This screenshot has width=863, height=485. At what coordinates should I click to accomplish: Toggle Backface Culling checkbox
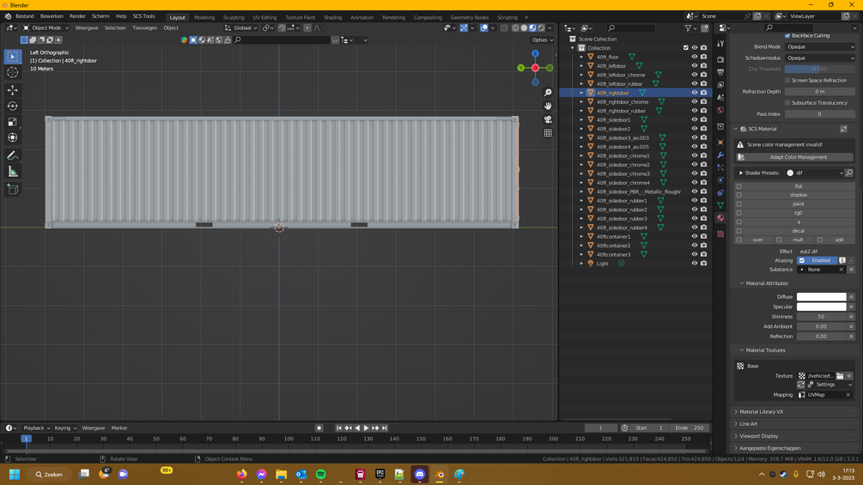(787, 36)
